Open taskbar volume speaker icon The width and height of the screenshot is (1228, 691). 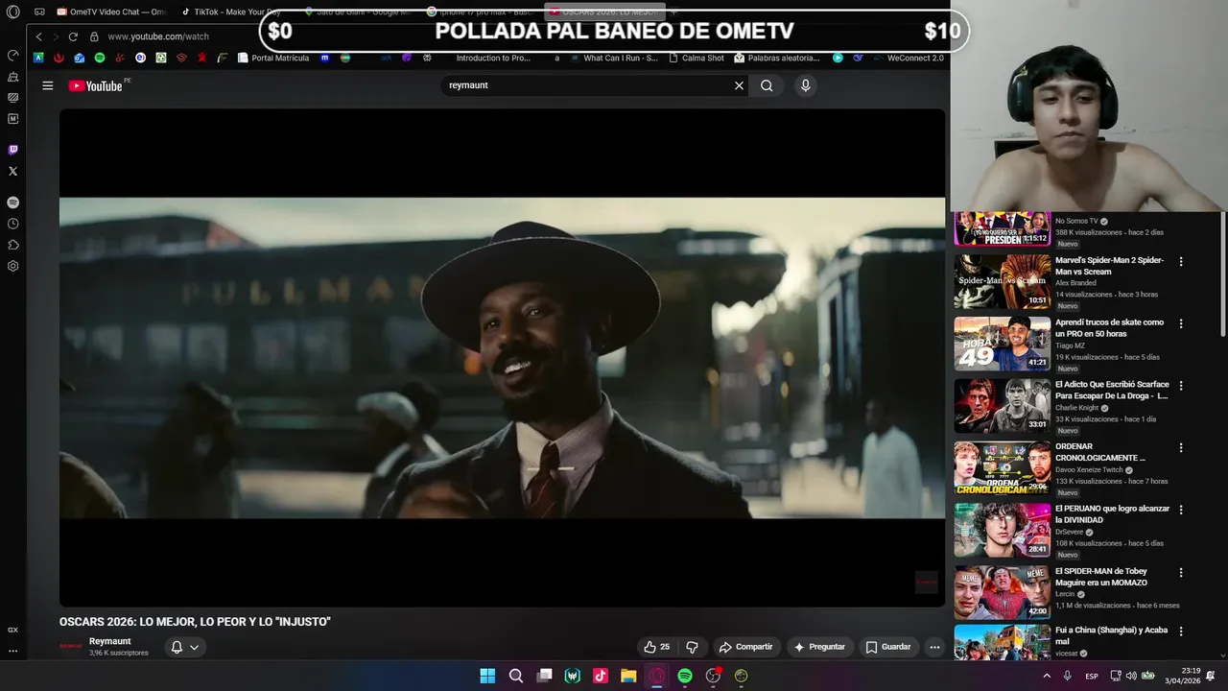1131,676
